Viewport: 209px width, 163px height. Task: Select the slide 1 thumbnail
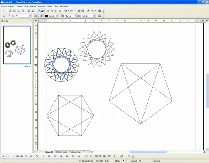tap(17, 45)
